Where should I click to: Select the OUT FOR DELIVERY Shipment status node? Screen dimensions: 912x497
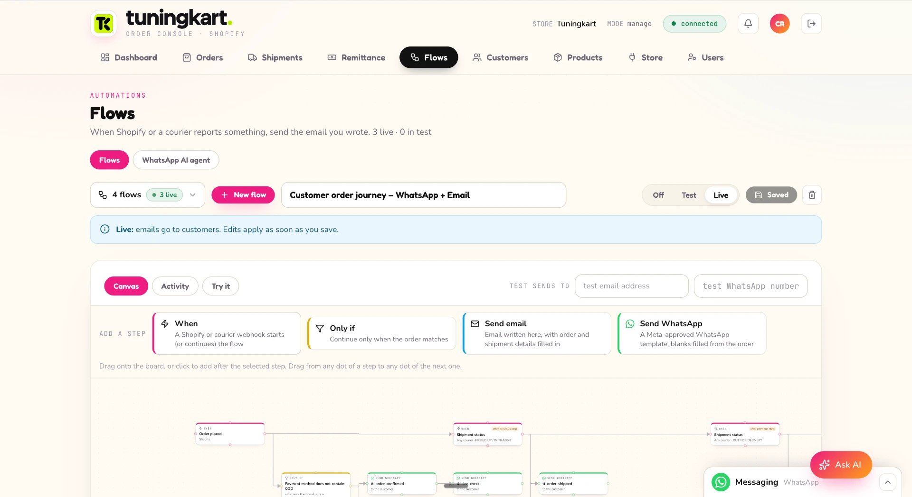coord(745,434)
